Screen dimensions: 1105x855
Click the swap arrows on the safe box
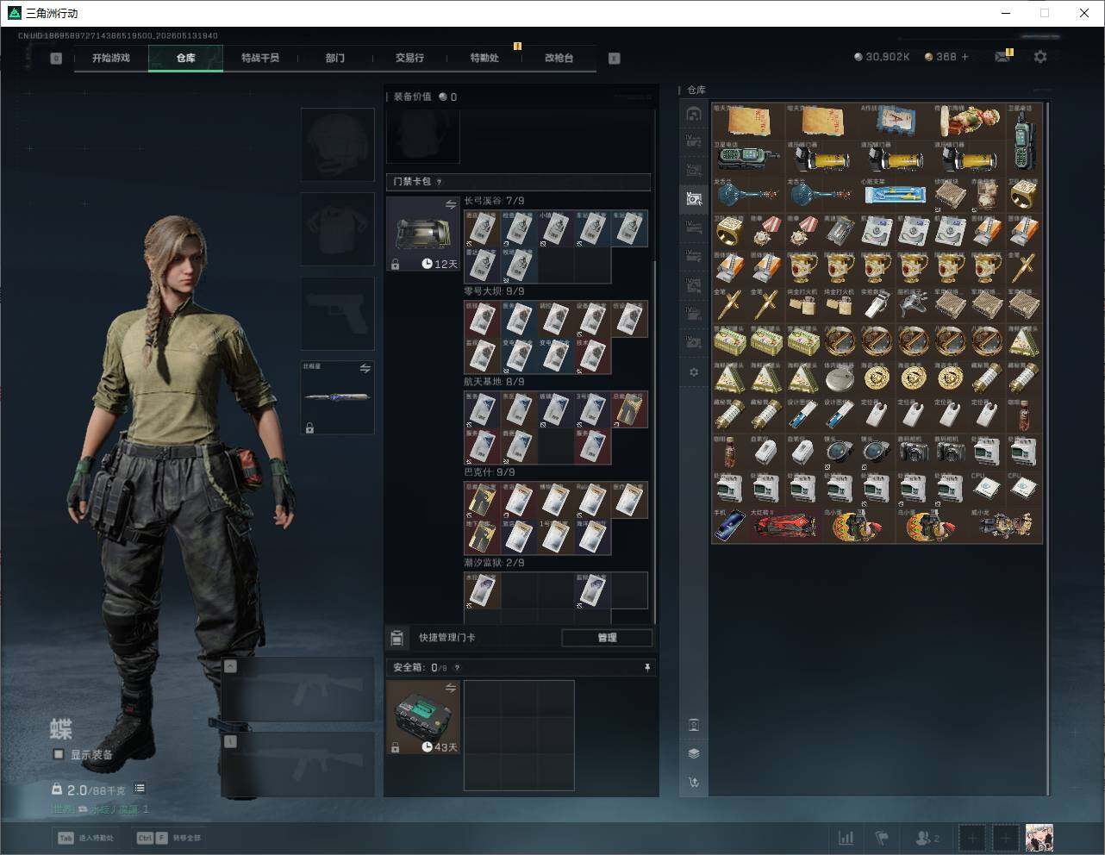click(x=451, y=688)
